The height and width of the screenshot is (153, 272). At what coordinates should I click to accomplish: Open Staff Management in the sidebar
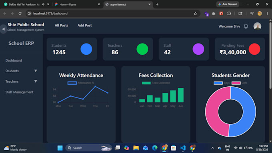(19, 92)
